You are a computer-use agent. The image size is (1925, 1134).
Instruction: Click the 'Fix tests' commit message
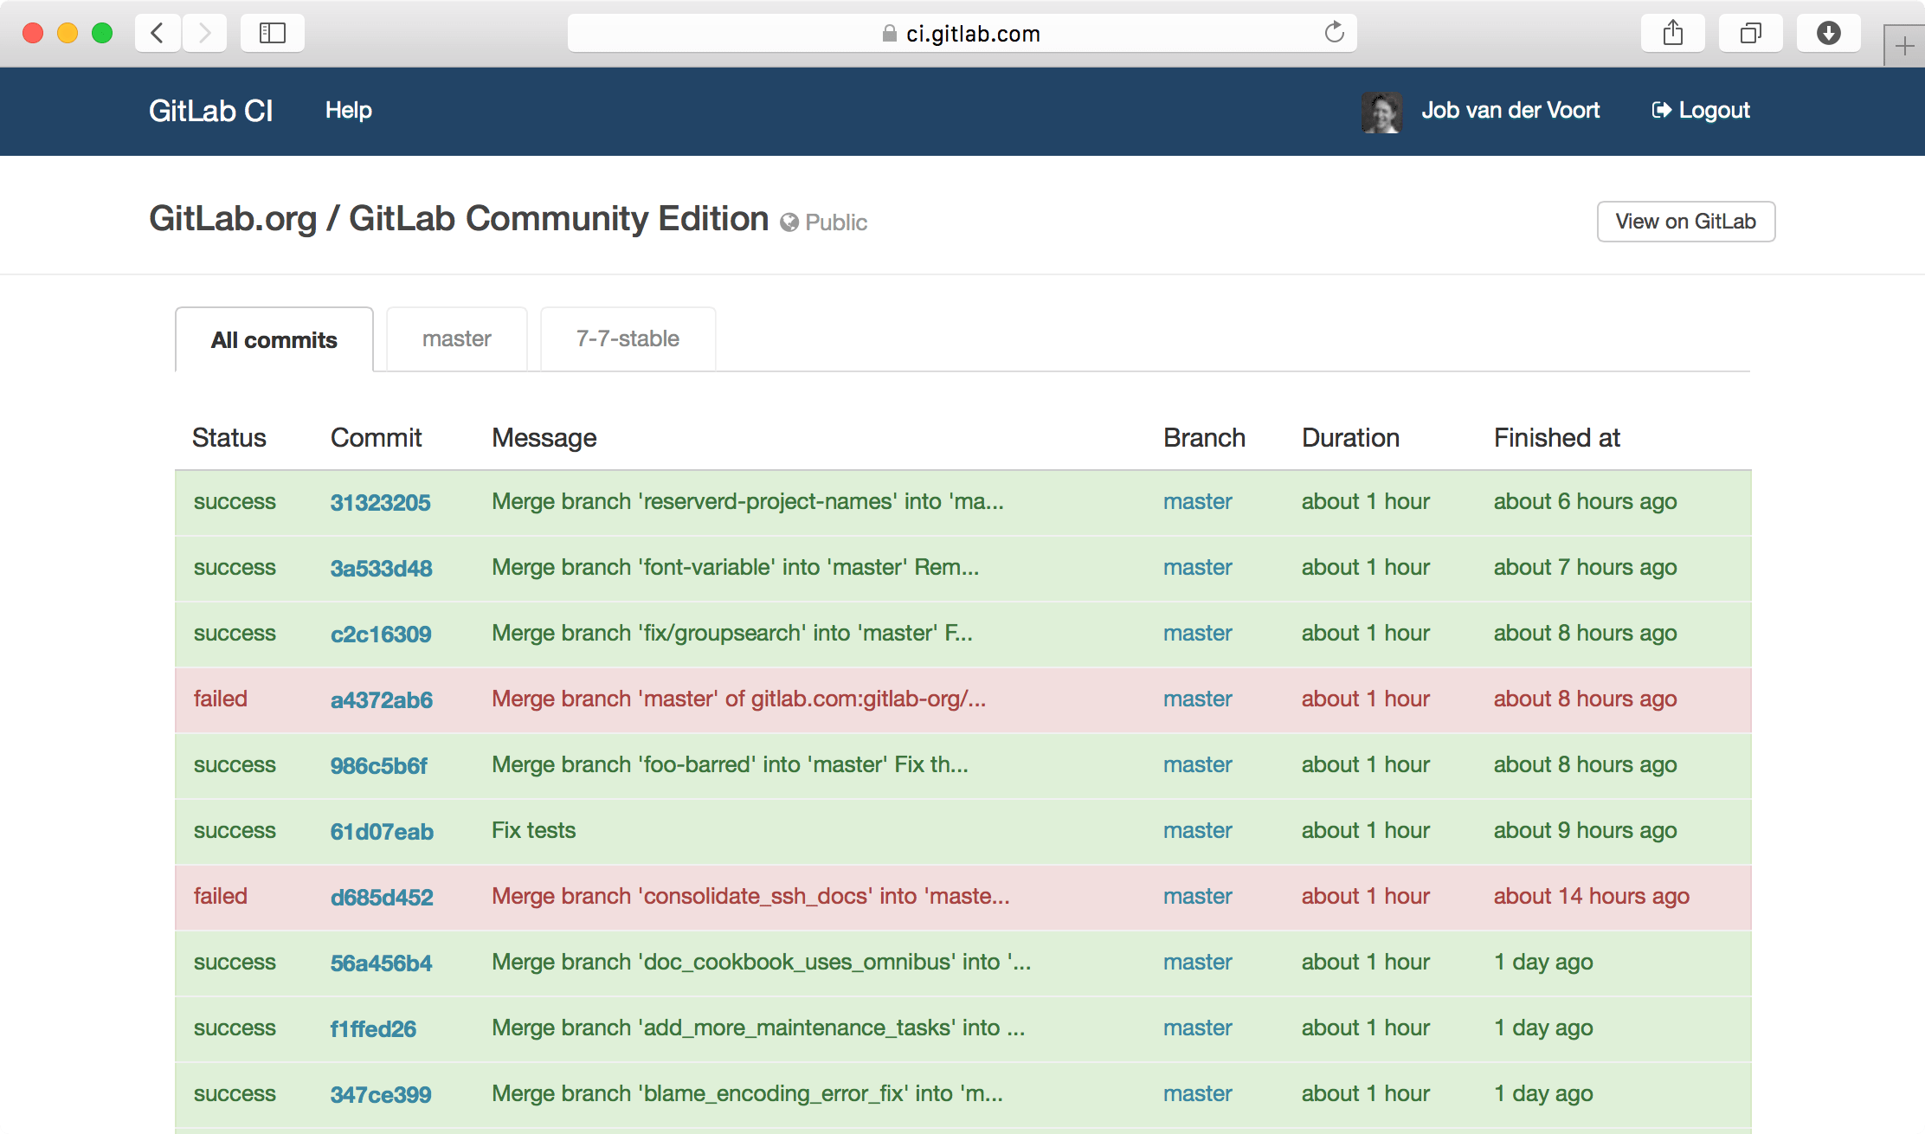[x=533, y=831]
